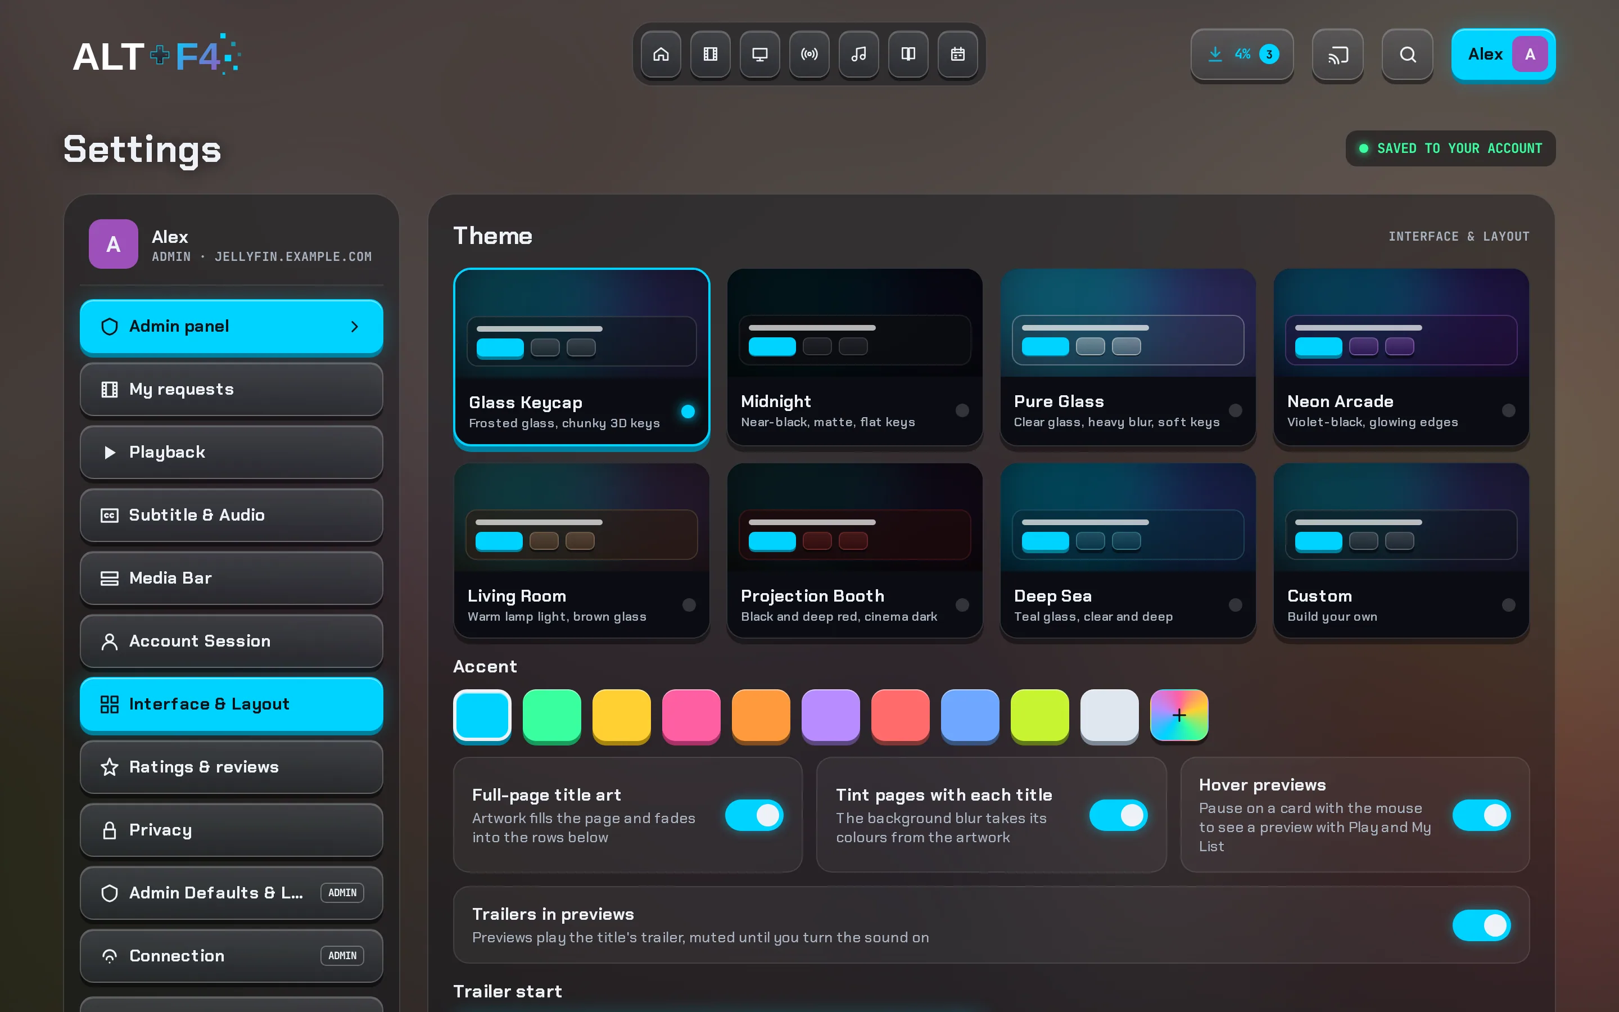Open Admin Defaults & L... section

(x=231, y=892)
